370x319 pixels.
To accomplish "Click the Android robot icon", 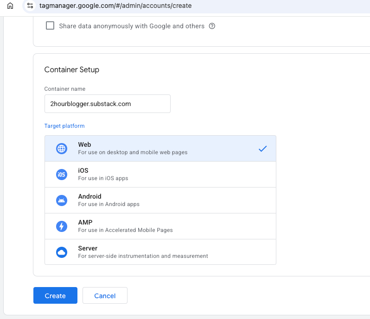I will [62, 200].
